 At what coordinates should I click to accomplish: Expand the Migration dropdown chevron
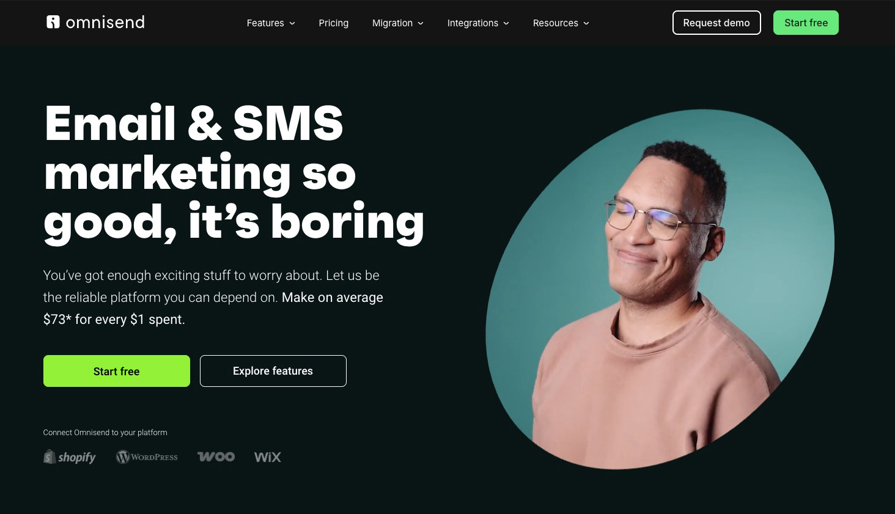421,23
